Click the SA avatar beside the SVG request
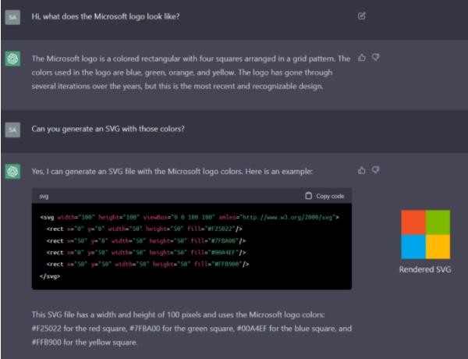This screenshot has width=468, height=359. point(12,129)
